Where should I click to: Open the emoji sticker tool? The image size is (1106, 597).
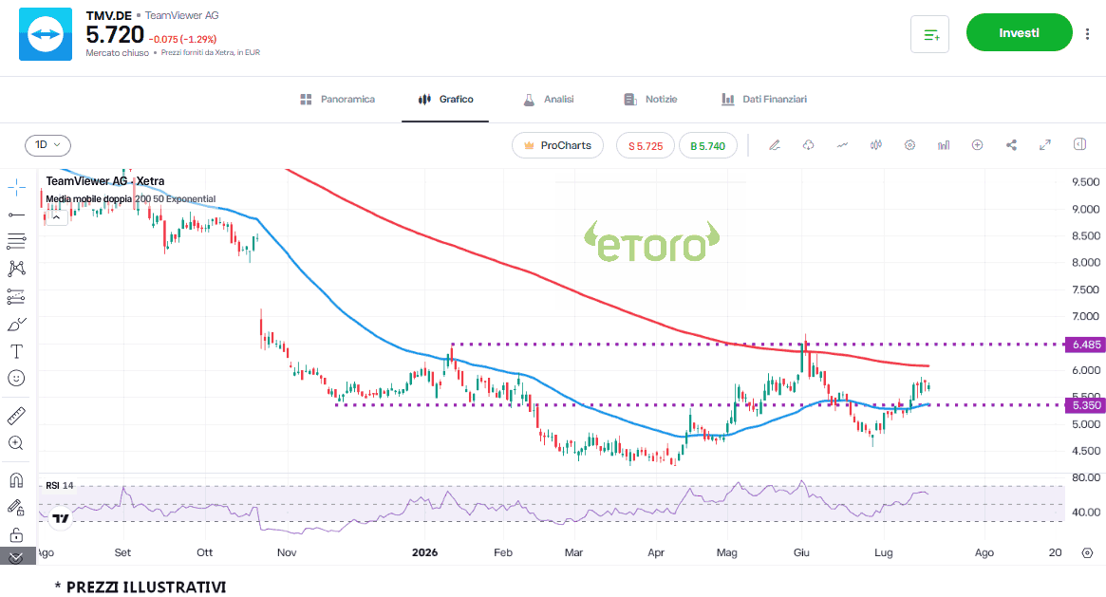pos(16,379)
